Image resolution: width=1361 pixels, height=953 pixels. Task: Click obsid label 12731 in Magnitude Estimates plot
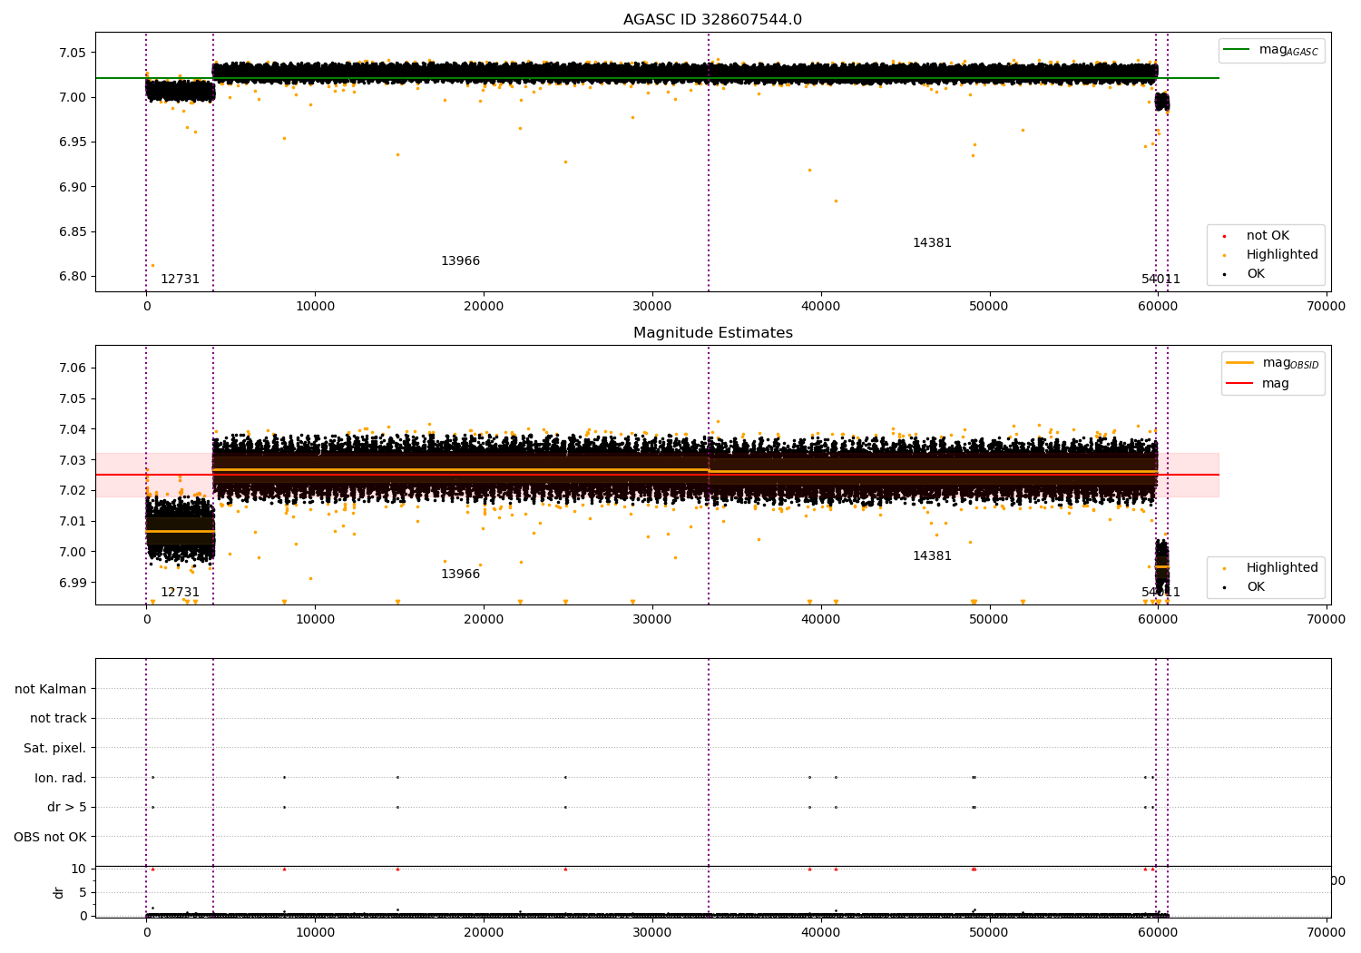pyautogui.click(x=180, y=593)
